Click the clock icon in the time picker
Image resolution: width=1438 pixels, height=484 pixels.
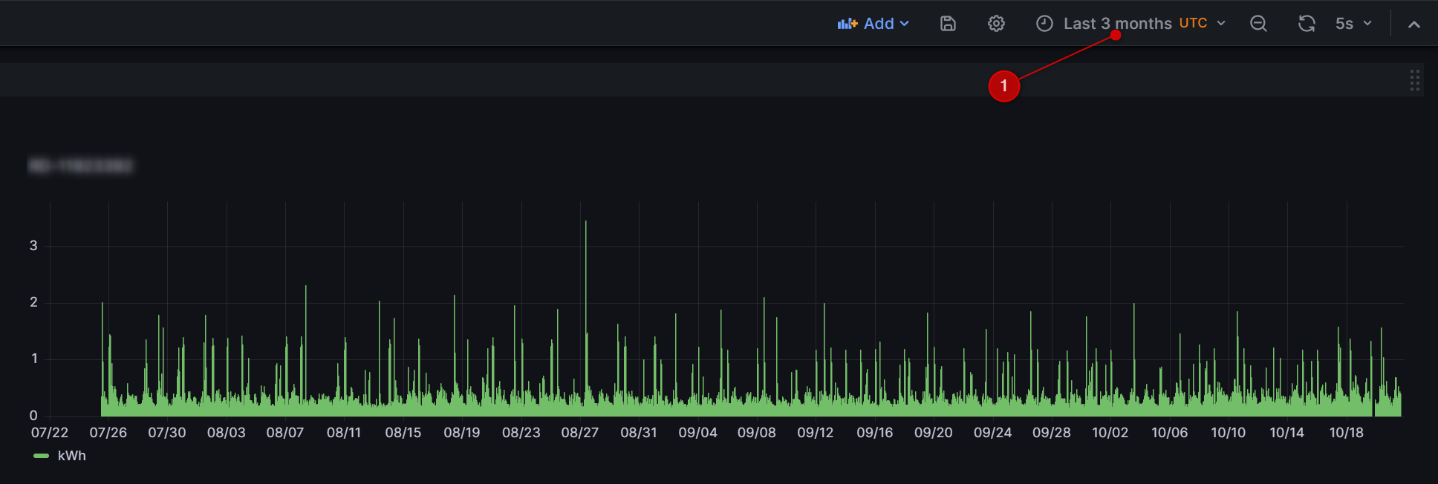click(x=1044, y=24)
